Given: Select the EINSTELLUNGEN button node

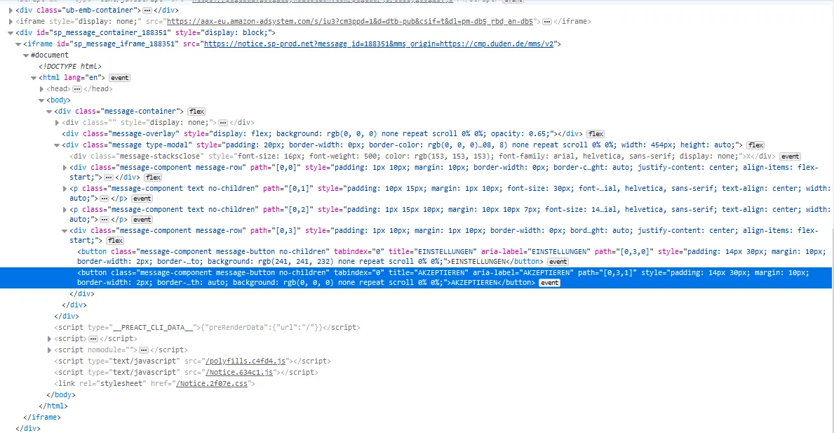Looking at the screenshot, I should coord(451,256).
